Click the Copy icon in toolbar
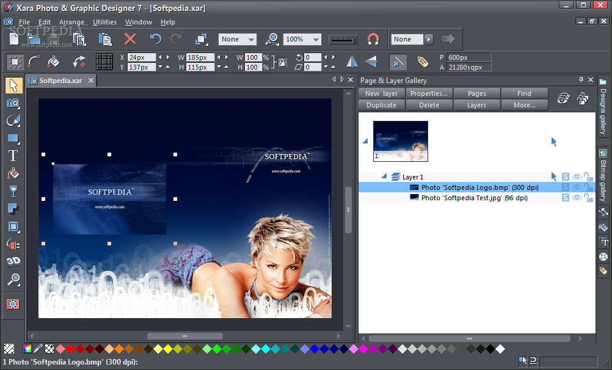 [79, 39]
